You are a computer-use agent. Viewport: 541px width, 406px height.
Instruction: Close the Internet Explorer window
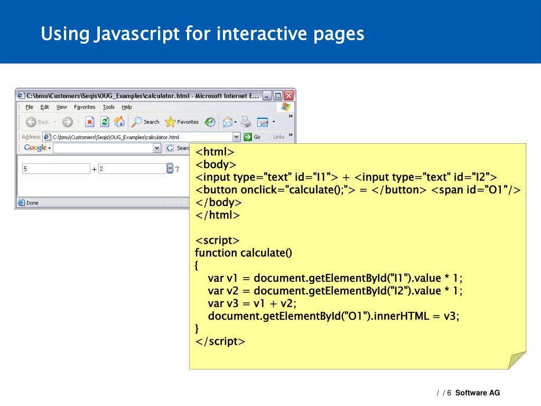(289, 96)
